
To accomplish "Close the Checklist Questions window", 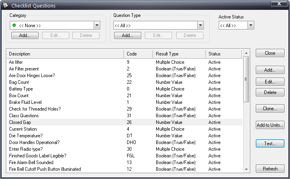I will 270,53.
